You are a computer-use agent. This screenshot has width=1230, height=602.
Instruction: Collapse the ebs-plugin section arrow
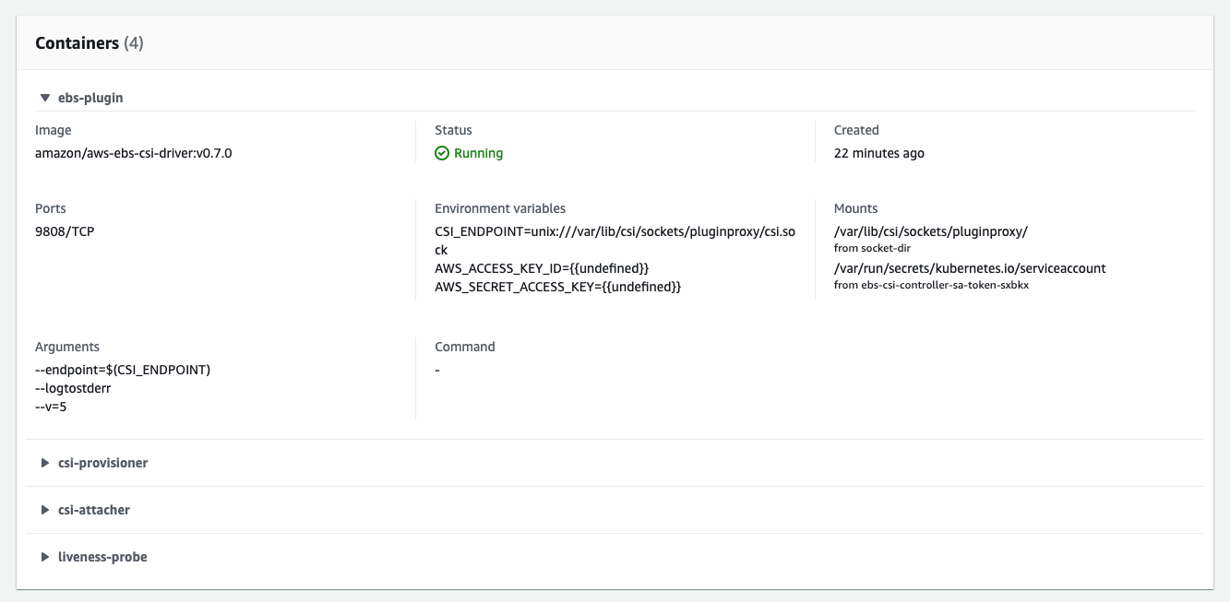pyautogui.click(x=44, y=98)
